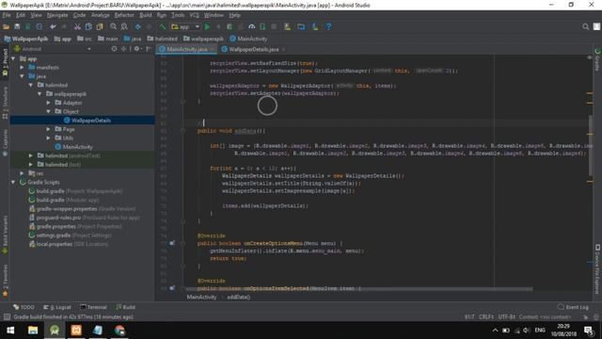Collapse the java folder node
The image size is (602, 339).
[23, 76]
